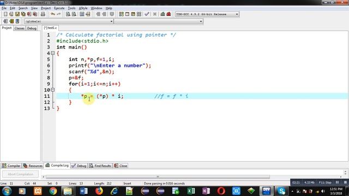Open the Compiler bottom tab
The image size is (349, 196).
click(x=11, y=166)
